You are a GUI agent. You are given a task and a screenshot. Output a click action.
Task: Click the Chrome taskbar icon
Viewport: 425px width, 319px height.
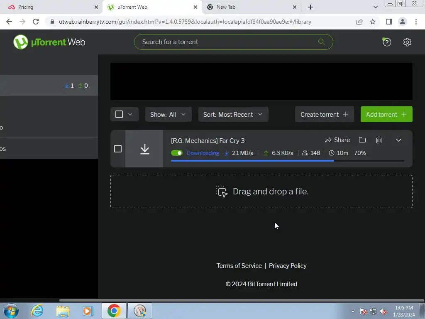click(x=114, y=311)
